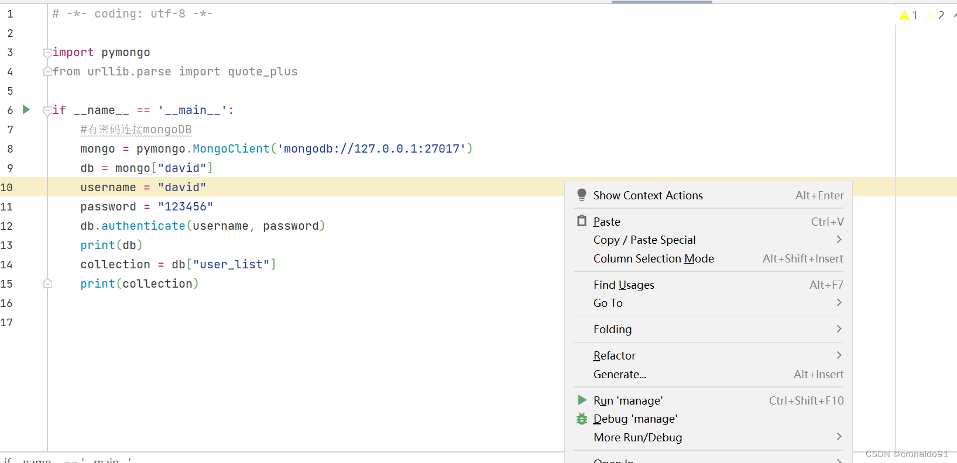Click the fold end marker on line 15
This screenshot has width=957, height=463.
pyautogui.click(x=47, y=284)
